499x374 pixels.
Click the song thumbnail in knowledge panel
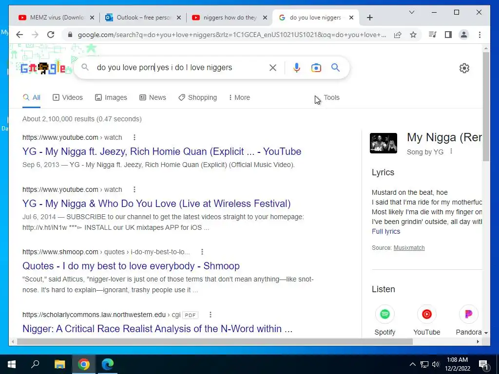[x=383, y=143]
